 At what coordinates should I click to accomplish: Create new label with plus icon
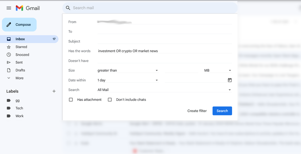(54, 91)
